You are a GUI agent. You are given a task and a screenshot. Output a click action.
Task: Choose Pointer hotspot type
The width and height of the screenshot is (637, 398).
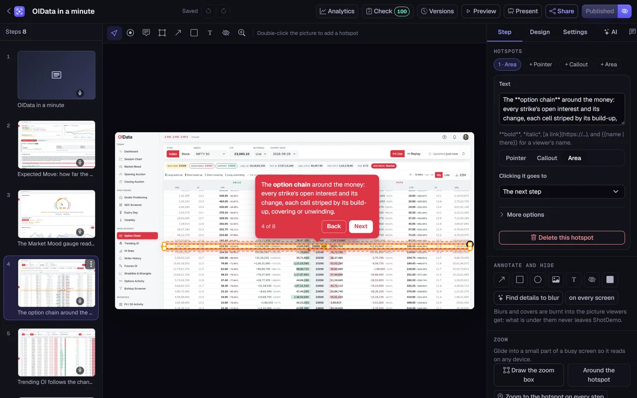pyautogui.click(x=516, y=158)
